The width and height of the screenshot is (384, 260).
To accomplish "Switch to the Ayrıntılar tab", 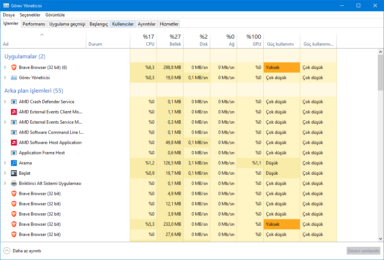I will point(146,24).
